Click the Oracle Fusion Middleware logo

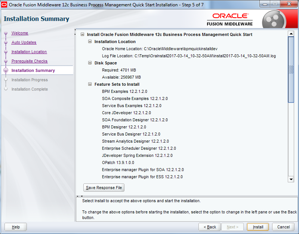(x=230, y=19)
